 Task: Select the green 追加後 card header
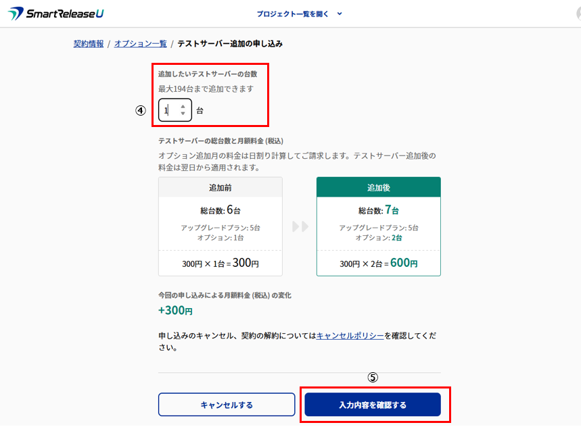click(379, 187)
